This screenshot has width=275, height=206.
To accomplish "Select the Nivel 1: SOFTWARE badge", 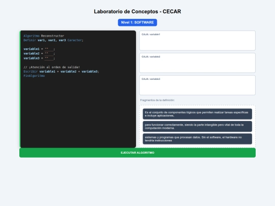I will [137, 22].
